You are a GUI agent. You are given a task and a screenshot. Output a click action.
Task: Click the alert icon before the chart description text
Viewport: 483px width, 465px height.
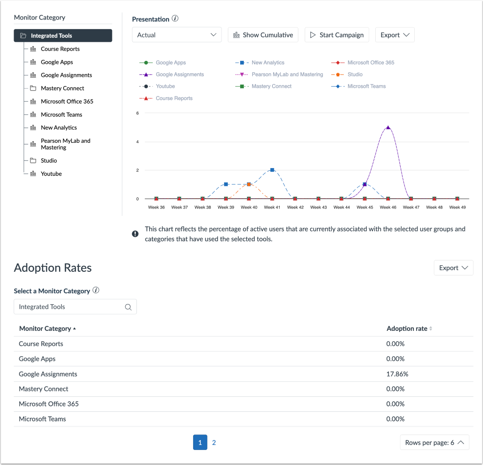click(x=135, y=233)
